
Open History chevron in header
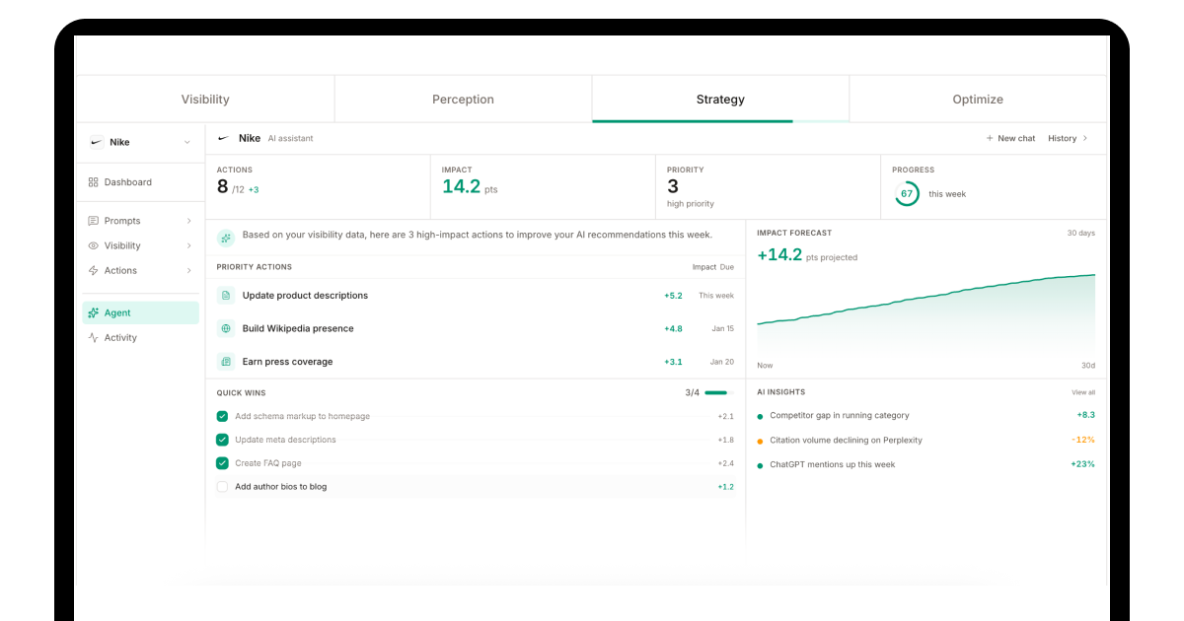[1085, 138]
